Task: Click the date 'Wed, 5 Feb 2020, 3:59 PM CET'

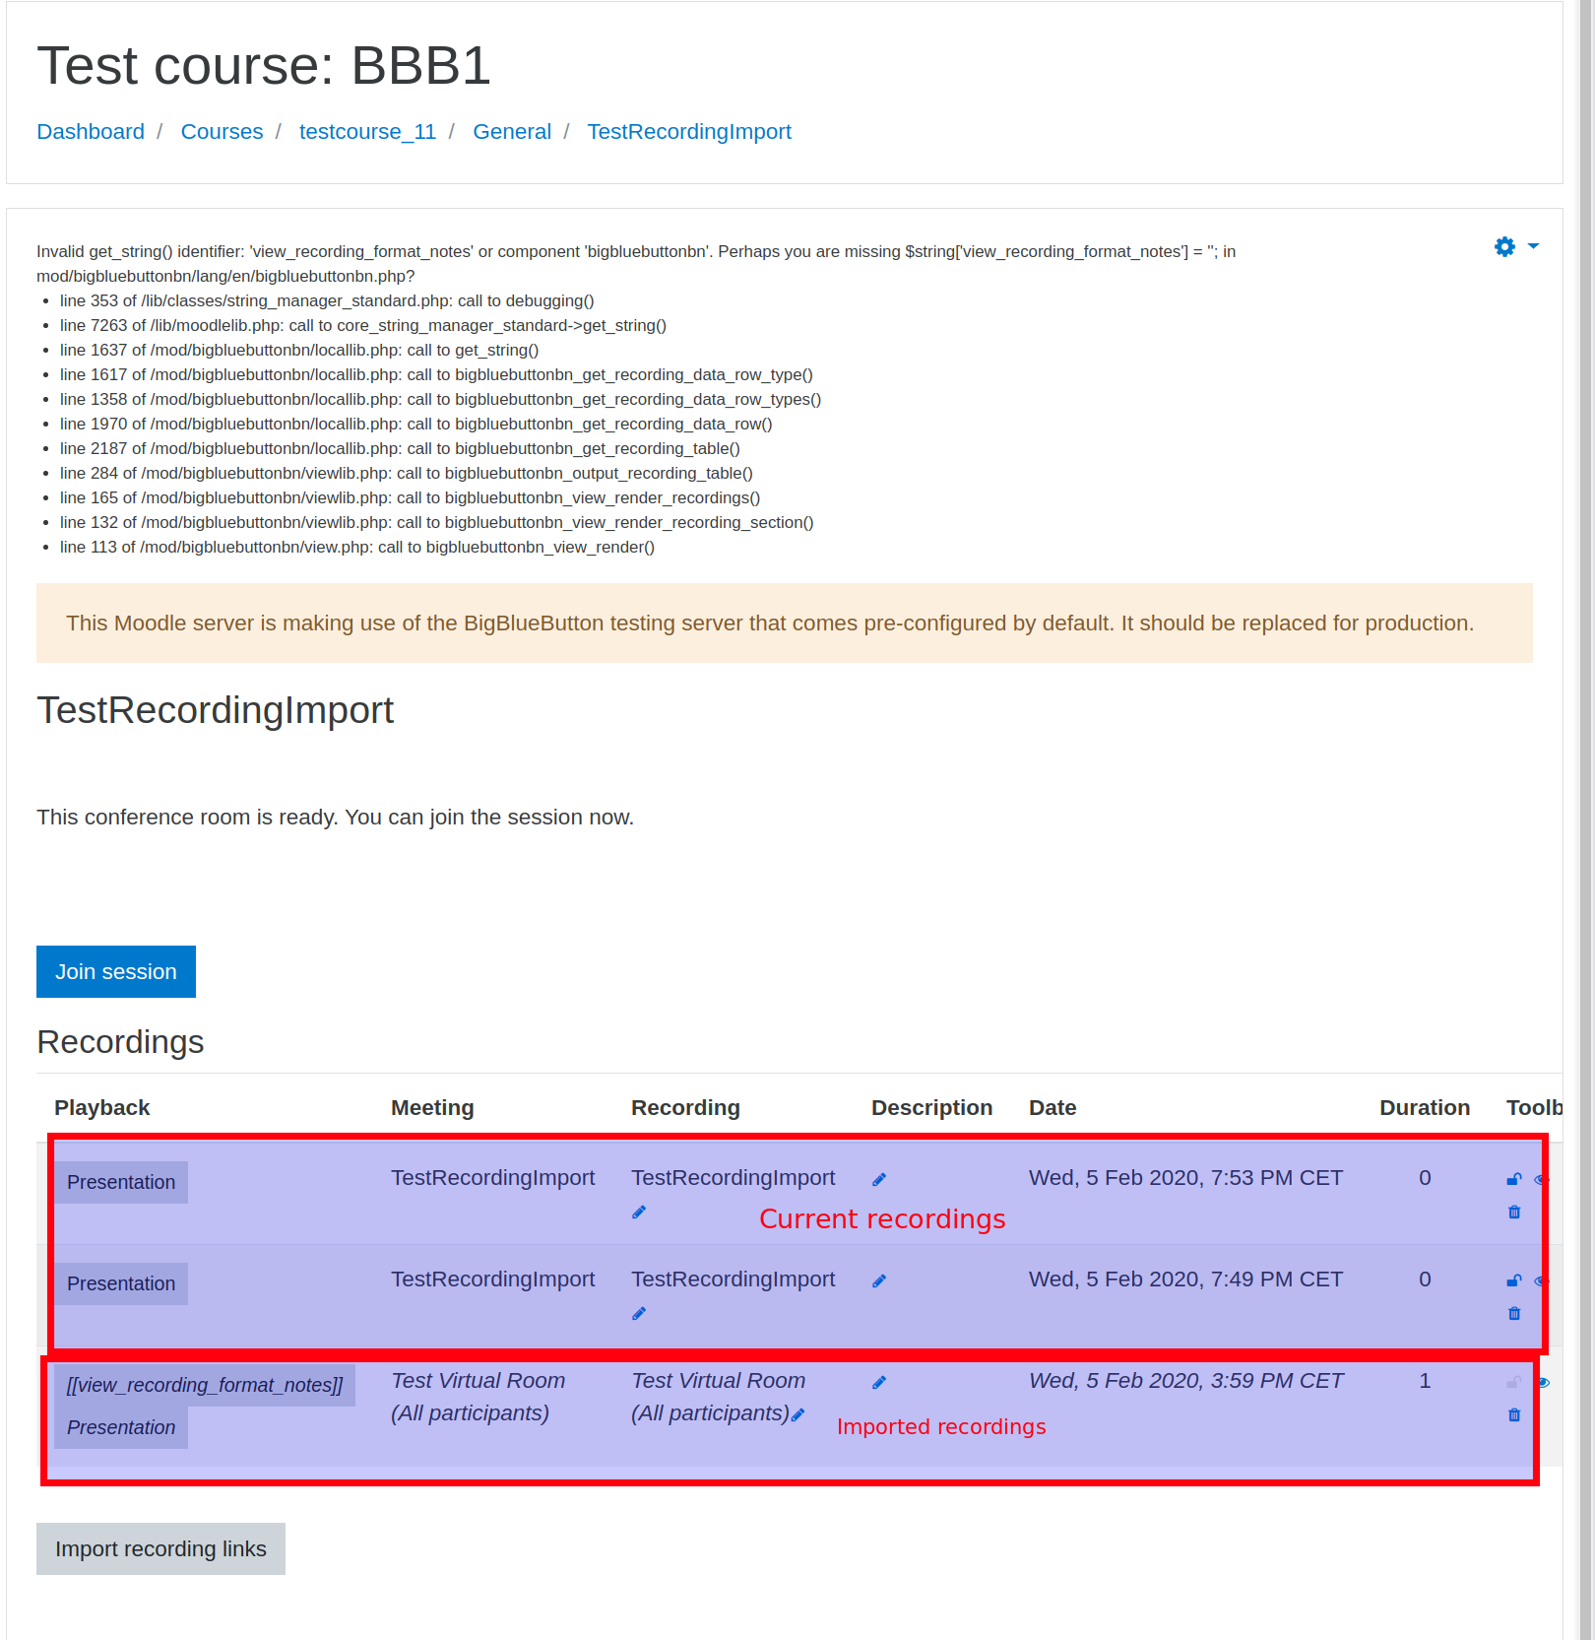Action: (1185, 1380)
